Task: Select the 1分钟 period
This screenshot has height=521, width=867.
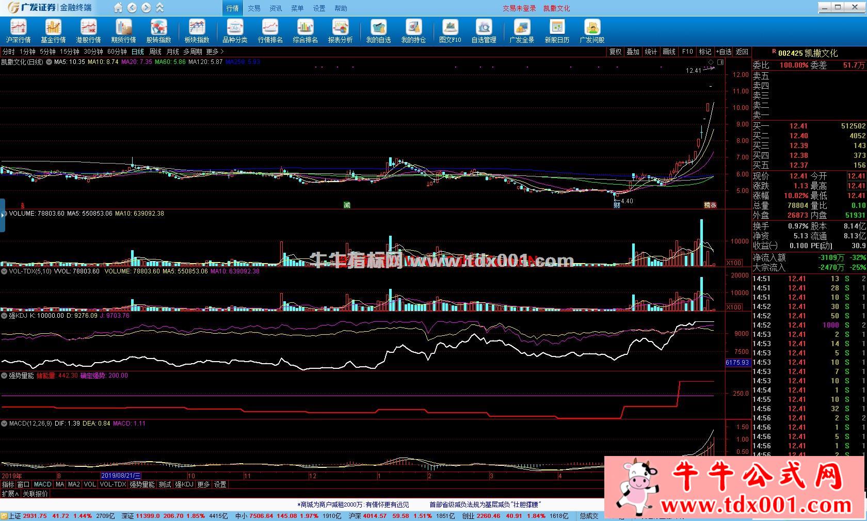Action: pyautogui.click(x=27, y=52)
